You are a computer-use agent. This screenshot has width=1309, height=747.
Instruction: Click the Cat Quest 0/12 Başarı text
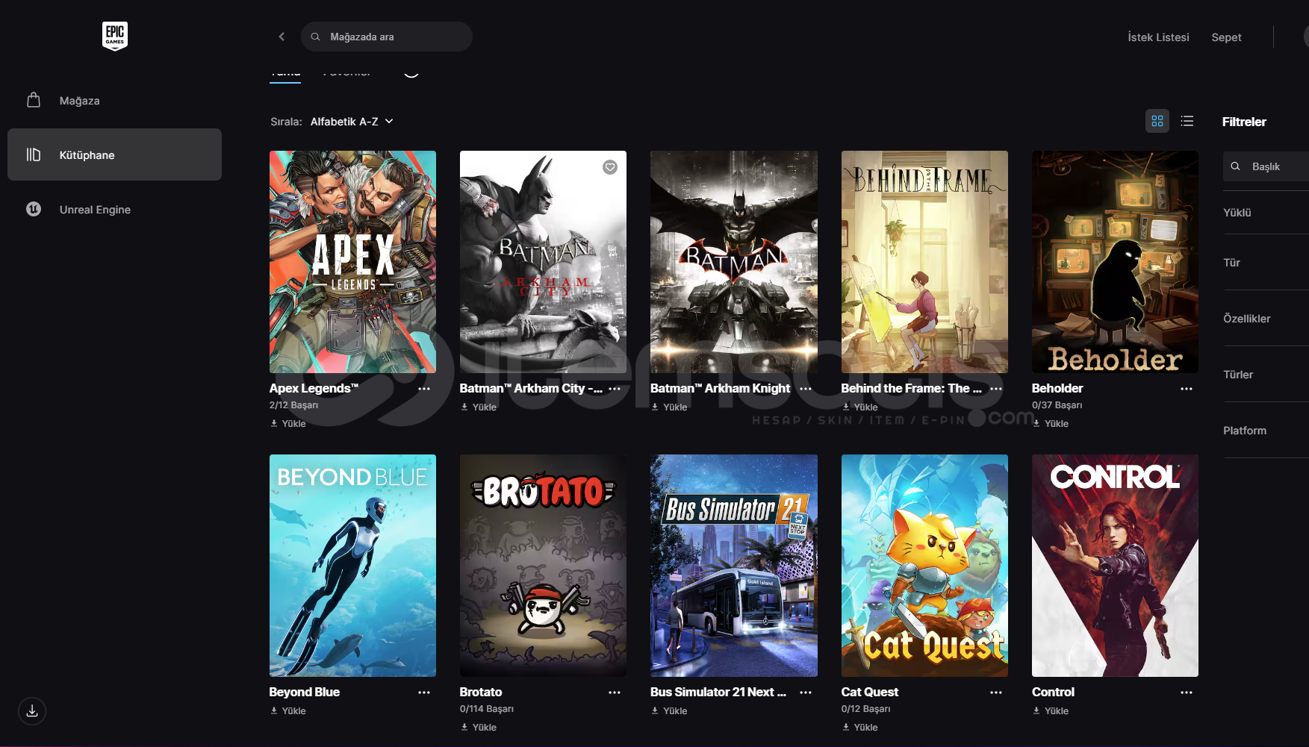coord(866,709)
